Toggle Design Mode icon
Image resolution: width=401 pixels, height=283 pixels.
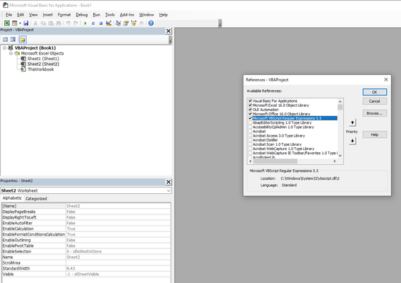109,23
